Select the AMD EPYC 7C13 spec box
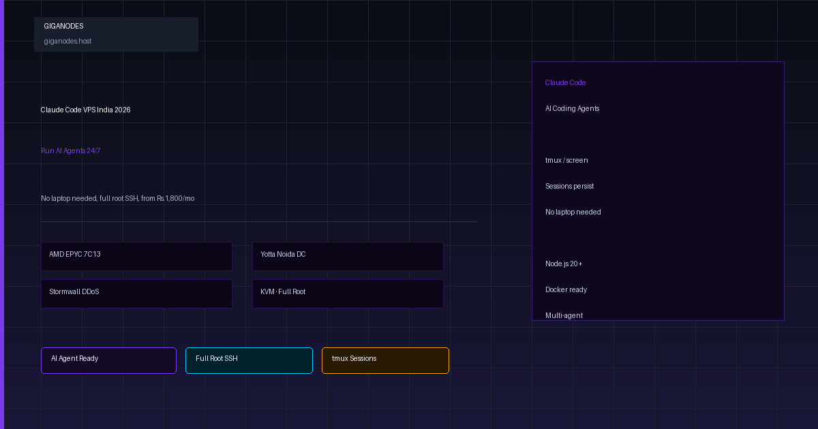Screen dimensions: 818x429 tap(136, 256)
